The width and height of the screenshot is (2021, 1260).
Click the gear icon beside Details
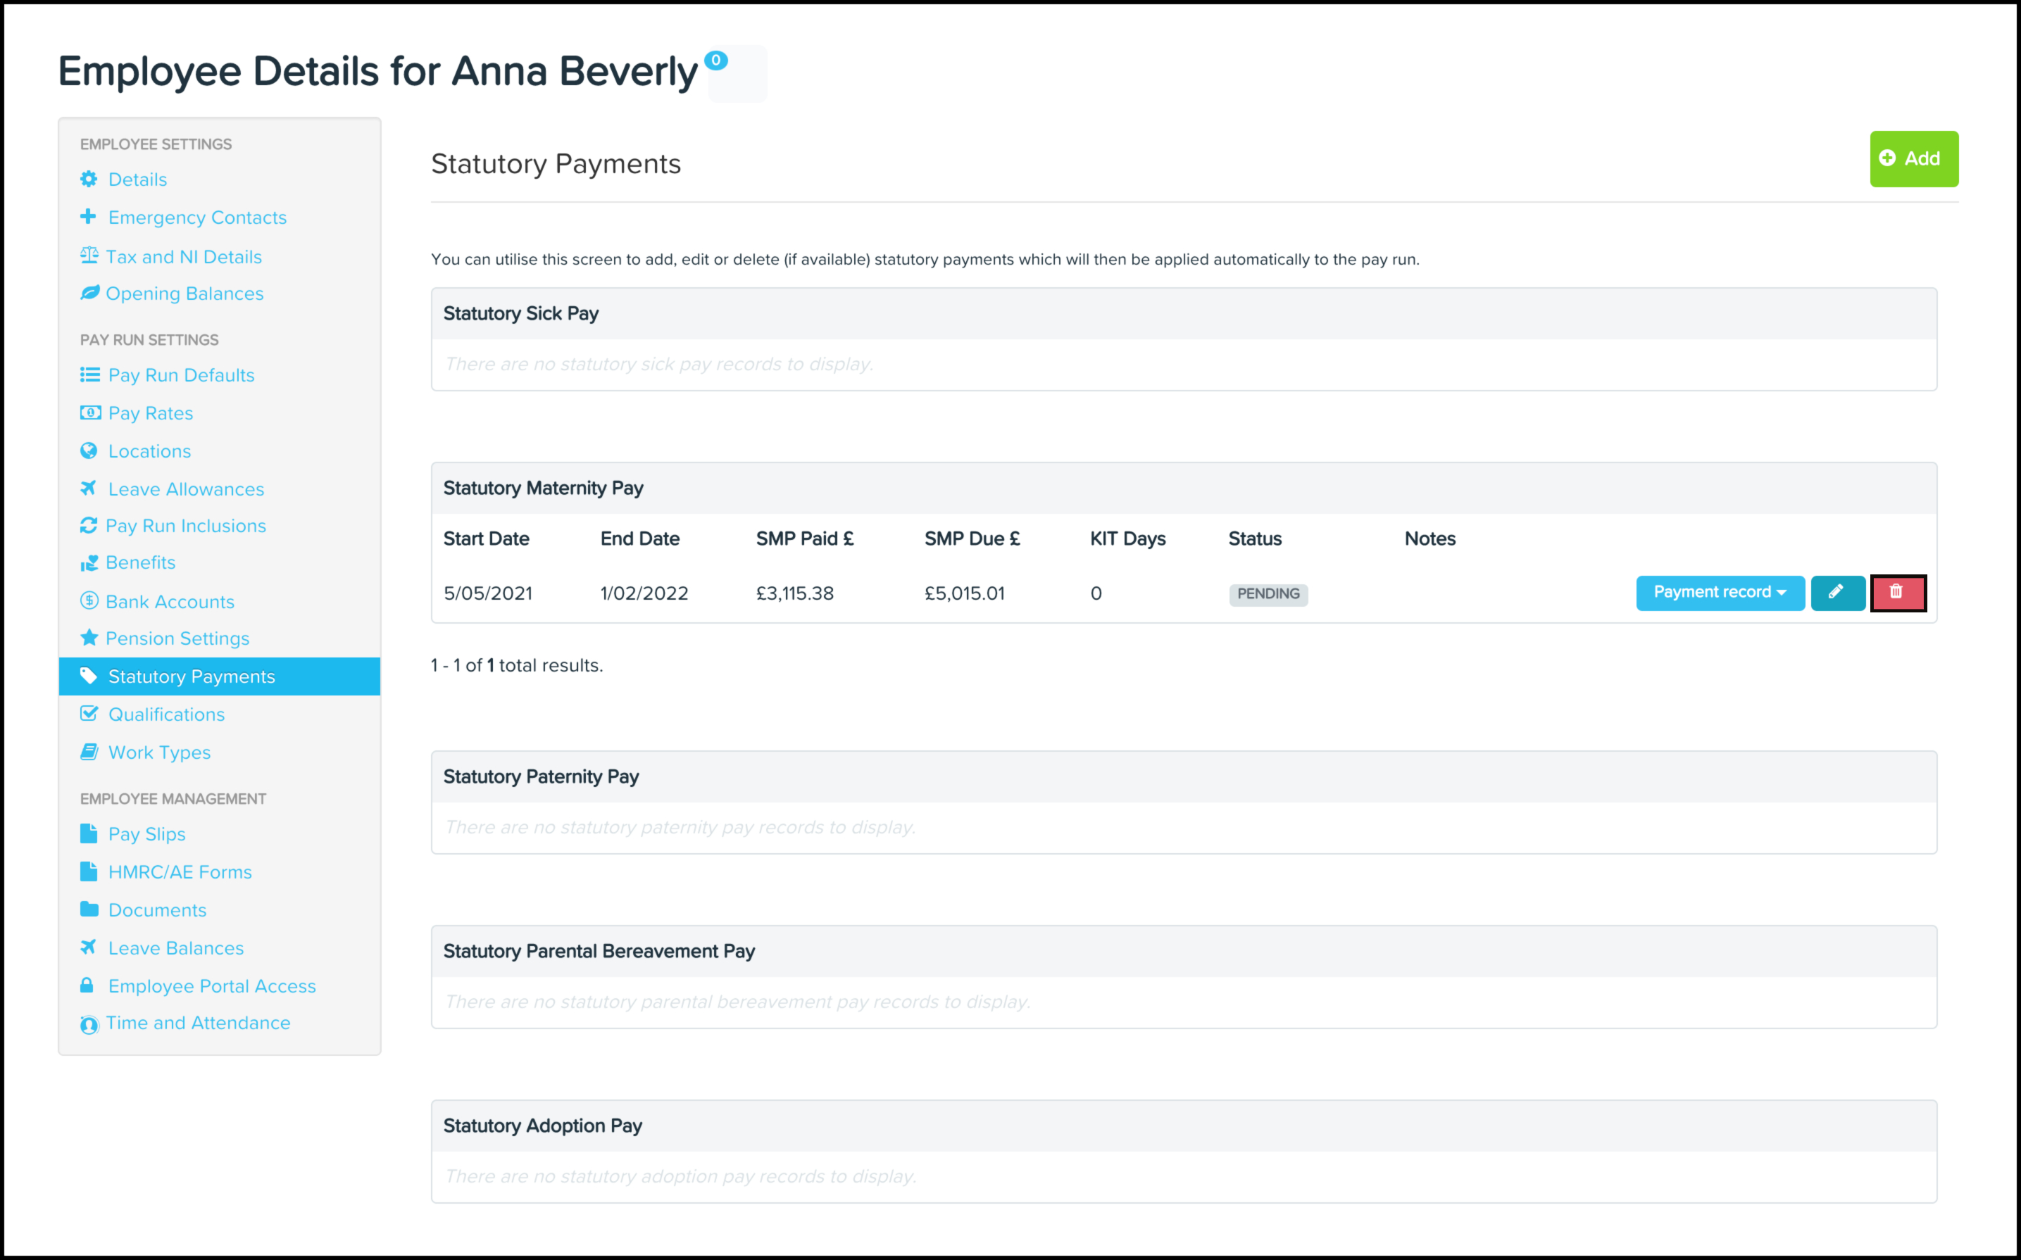(x=88, y=179)
